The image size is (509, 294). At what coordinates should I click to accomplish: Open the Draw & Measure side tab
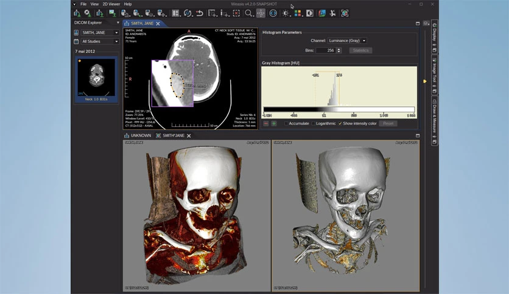coord(434,120)
